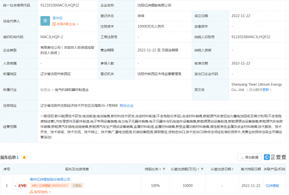Click the 股东信息 section heading
The height and width of the screenshot is (195, 289).
click(x=8, y=158)
